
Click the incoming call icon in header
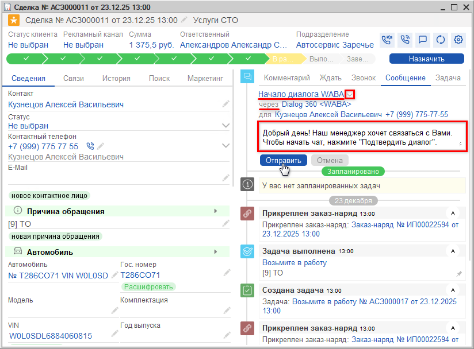pos(387,40)
